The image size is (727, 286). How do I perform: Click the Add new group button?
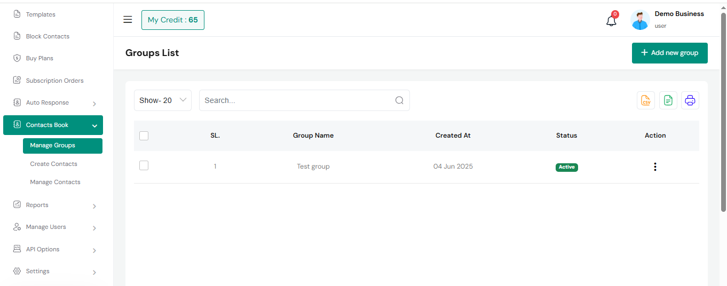click(669, 53)
